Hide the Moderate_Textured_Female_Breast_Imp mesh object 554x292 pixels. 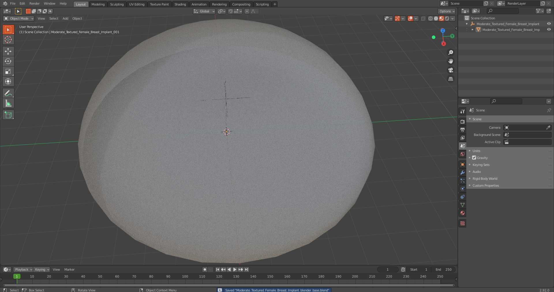[549, 29]
